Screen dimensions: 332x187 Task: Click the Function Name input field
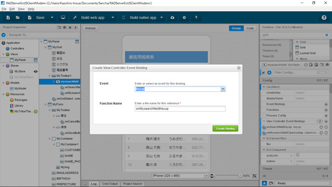[180, 109]
